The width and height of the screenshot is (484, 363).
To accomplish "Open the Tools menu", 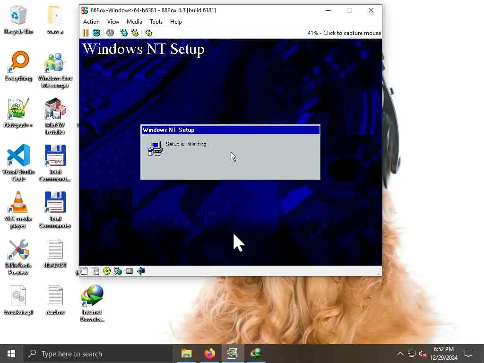I will [156, 22].
